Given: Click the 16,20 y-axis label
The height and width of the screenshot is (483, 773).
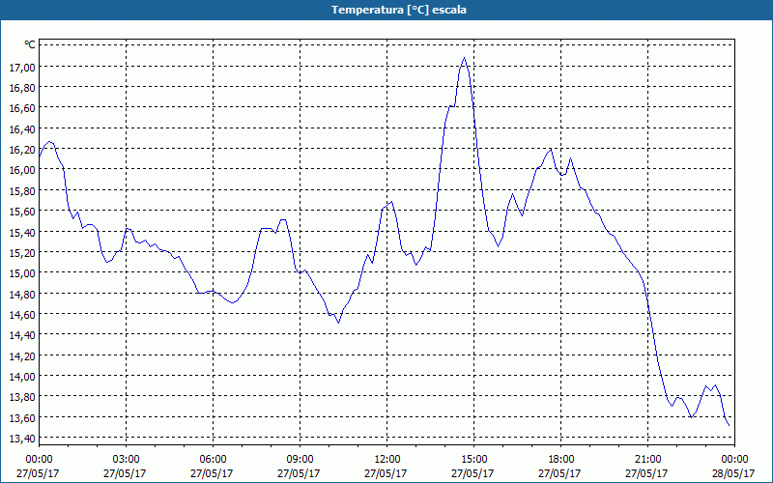Looking at the screenshot, I should tap(22, 150).
